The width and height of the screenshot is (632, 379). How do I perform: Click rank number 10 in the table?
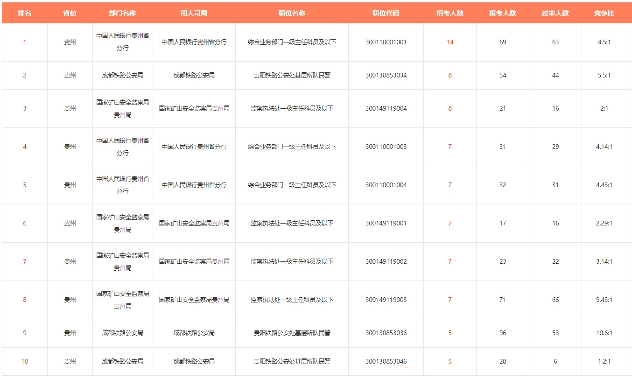[24, 361]
